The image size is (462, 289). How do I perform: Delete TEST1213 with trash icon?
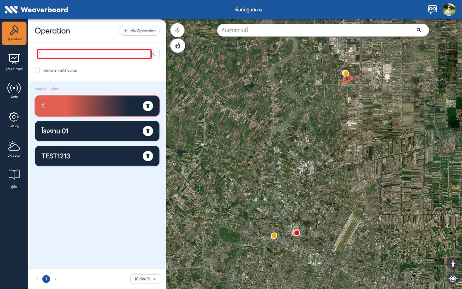148,156
